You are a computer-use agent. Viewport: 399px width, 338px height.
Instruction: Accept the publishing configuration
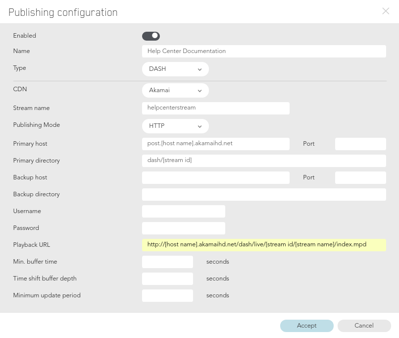[x=306, y=326]
